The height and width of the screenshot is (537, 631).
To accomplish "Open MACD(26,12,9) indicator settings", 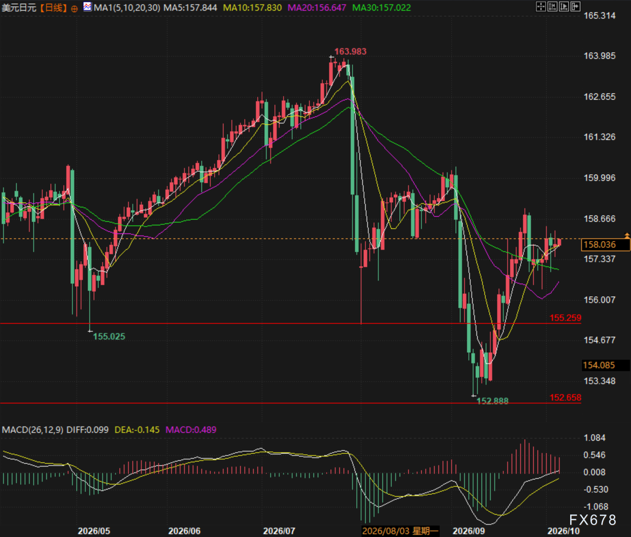I will (33, 430).
